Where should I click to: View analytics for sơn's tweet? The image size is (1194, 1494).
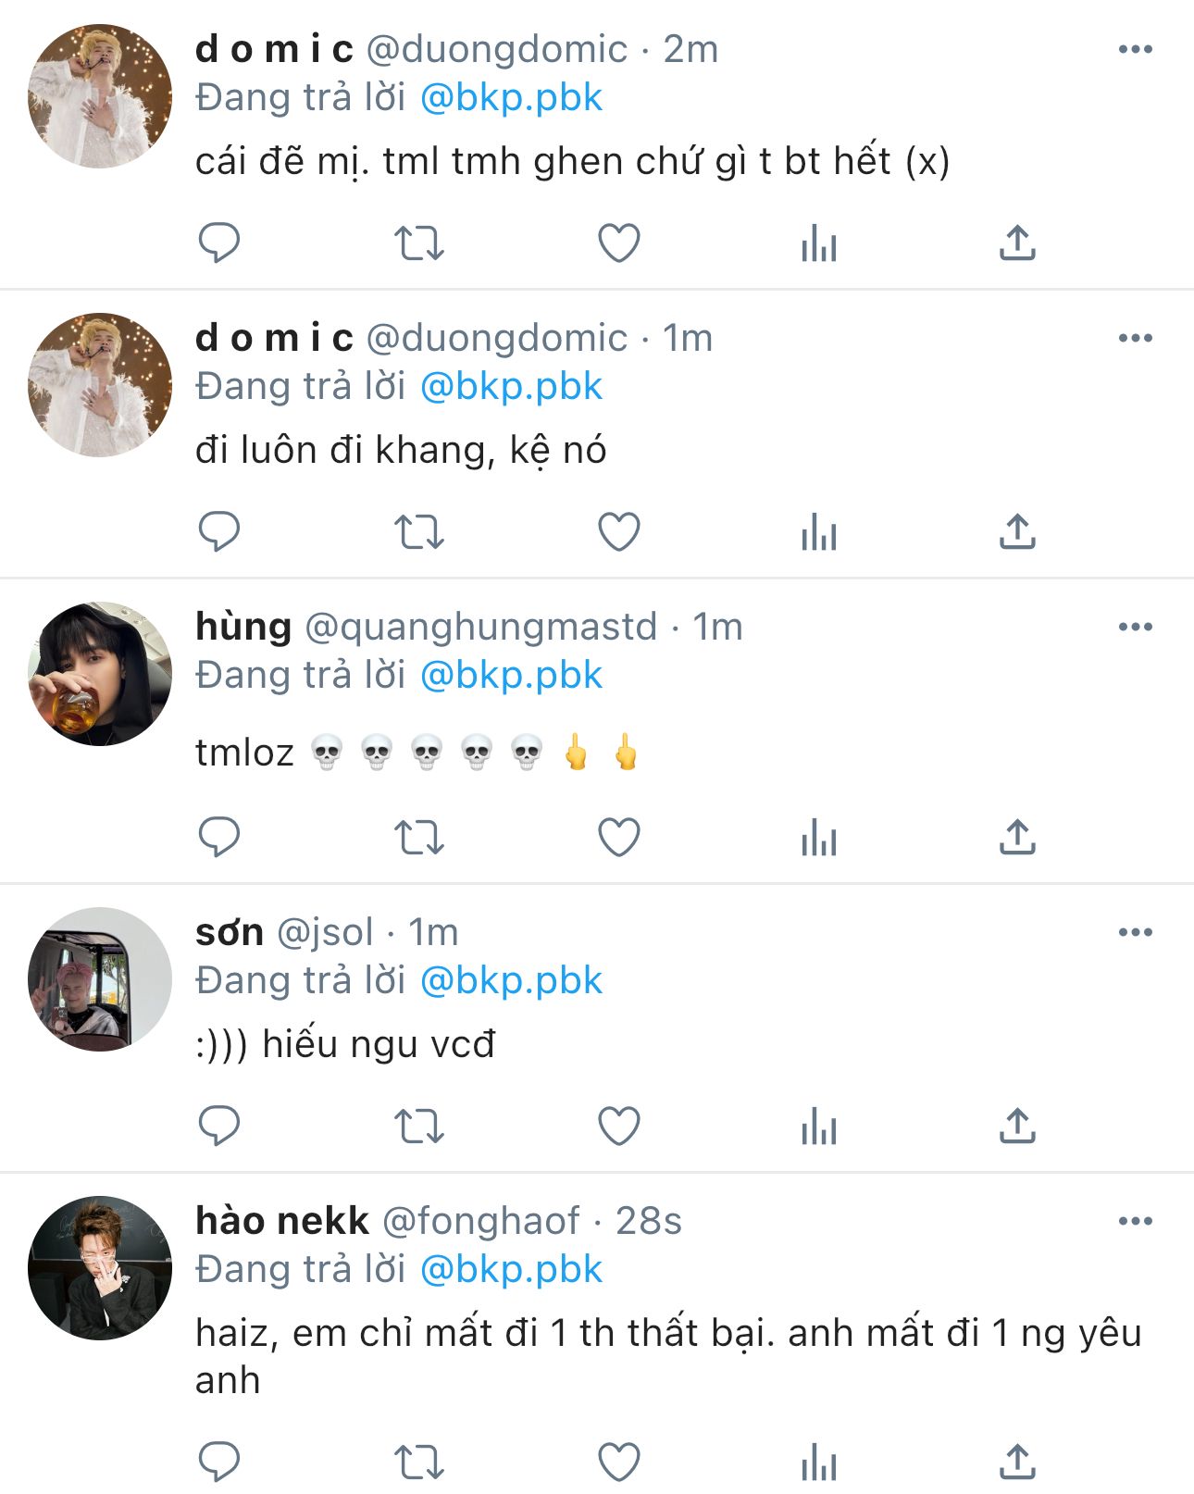[x=819, y=1127]
